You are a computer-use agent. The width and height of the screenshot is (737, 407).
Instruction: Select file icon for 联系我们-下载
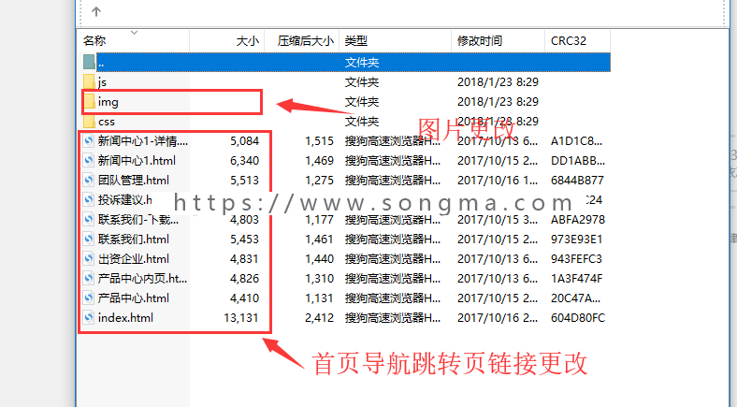click(x=89, y=220)
